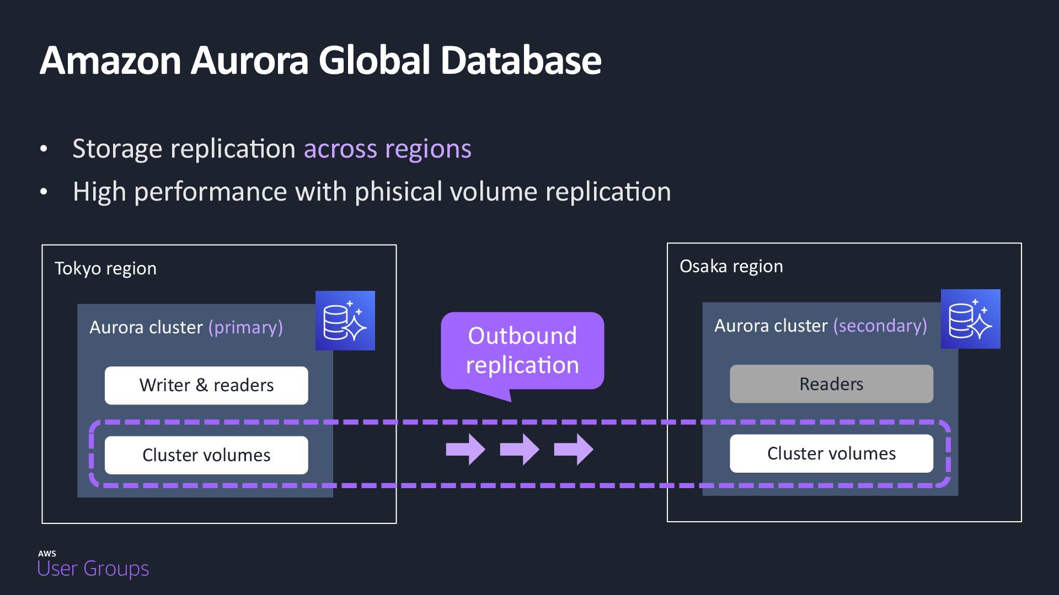
Task: Select Osaka Cluster volumes box
Action: [831, 453]
